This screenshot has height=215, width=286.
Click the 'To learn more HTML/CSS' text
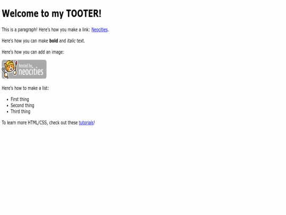[25, 123]
